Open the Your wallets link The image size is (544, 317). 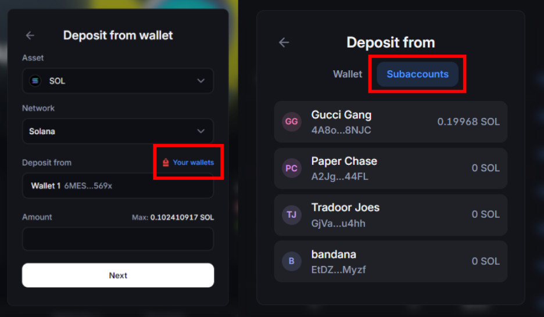[x=193, y=163]
